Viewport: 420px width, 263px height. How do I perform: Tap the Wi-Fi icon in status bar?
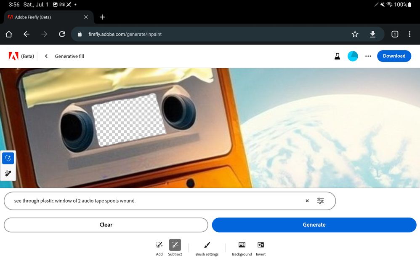coord(389,5)
